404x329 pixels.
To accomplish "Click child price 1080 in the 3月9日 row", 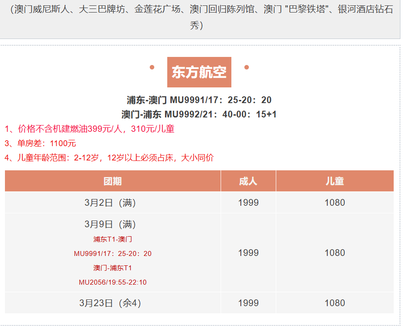I will pyautogui.click(x=335, y=253).
